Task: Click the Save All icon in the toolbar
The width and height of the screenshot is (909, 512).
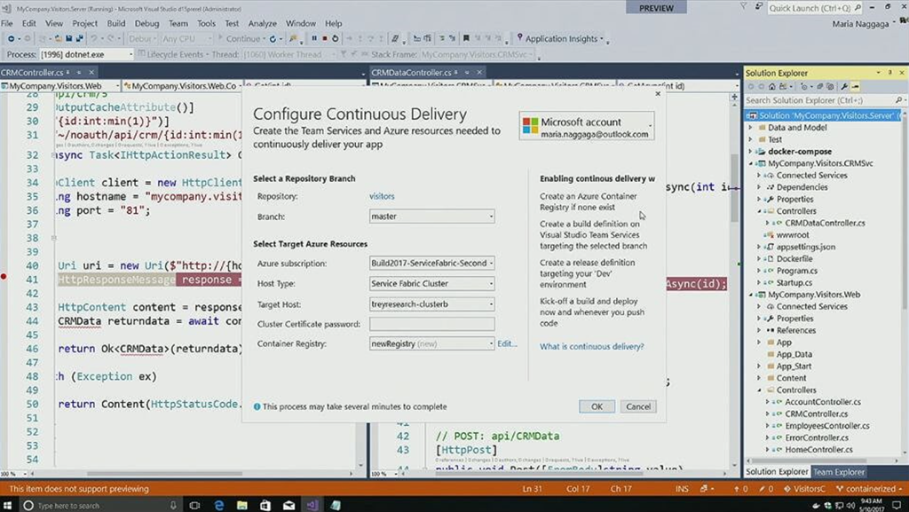Action: [x=79, y=39]
